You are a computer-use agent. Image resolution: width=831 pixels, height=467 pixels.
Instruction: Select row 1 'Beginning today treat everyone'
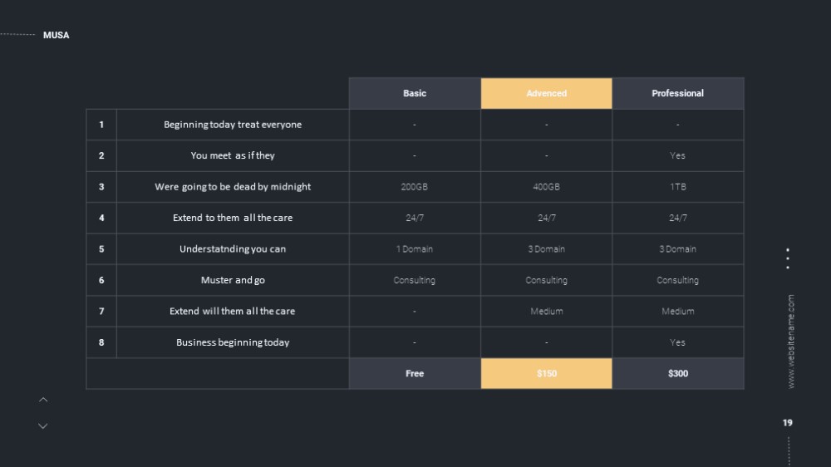click(x=233, y=125)
